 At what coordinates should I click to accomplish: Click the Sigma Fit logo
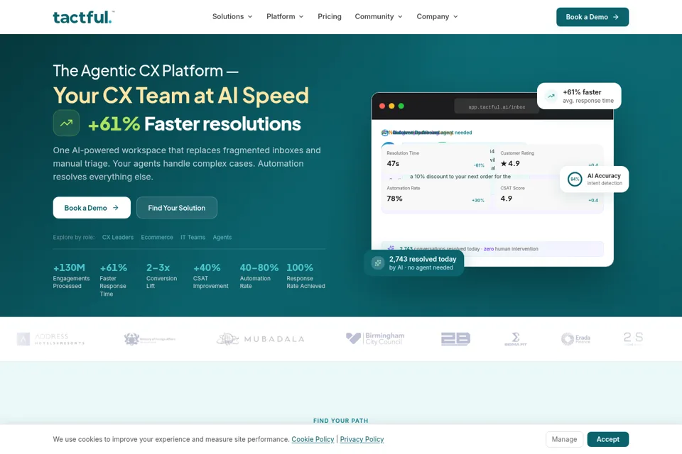coord(516,339)
